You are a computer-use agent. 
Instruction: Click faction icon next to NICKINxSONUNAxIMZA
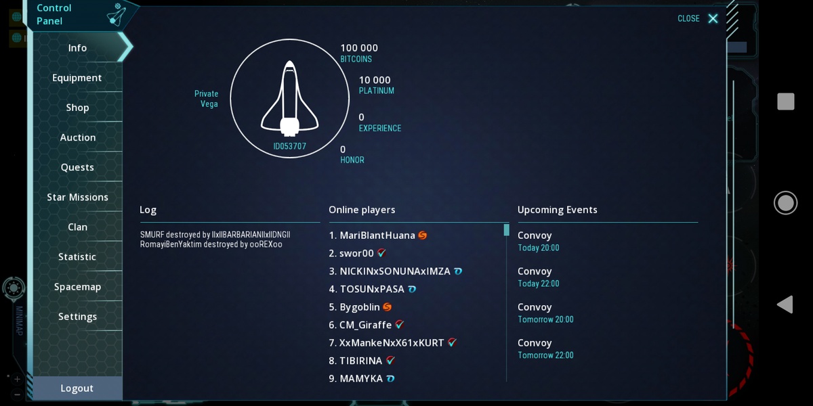click(x=458, y=271)
